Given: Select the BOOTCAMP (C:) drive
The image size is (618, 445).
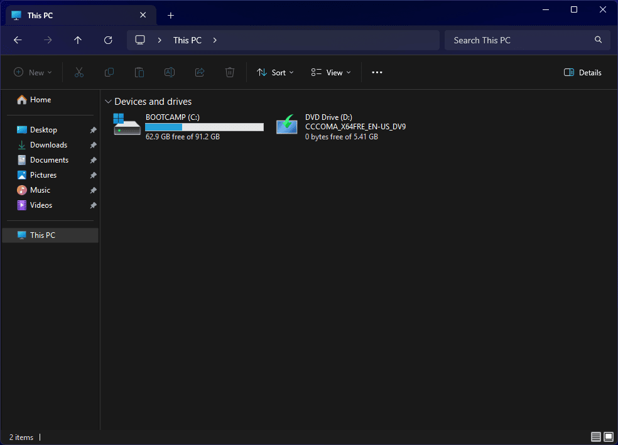Looking at the screenshot, I should [x=188, y=126].
